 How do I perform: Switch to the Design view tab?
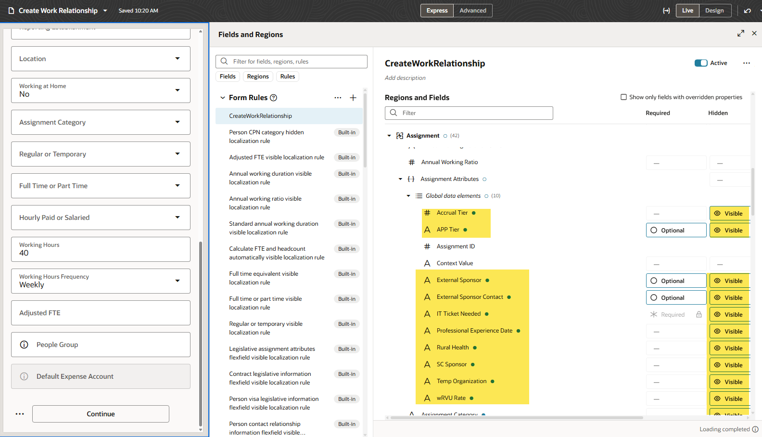tap(714, 11)
